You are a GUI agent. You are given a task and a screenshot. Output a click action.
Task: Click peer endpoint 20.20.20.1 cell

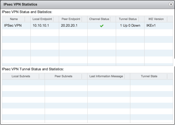(x=69, y=25)
